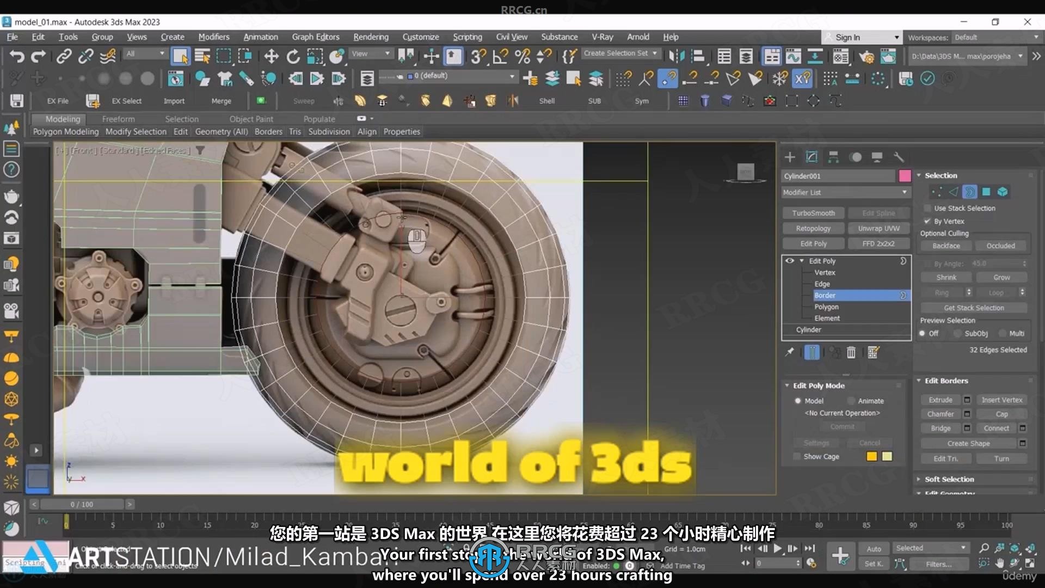Open the Utilities panel wrench icon
The height and width of the screenshot is (588, 1045).
tap(899, 157)
